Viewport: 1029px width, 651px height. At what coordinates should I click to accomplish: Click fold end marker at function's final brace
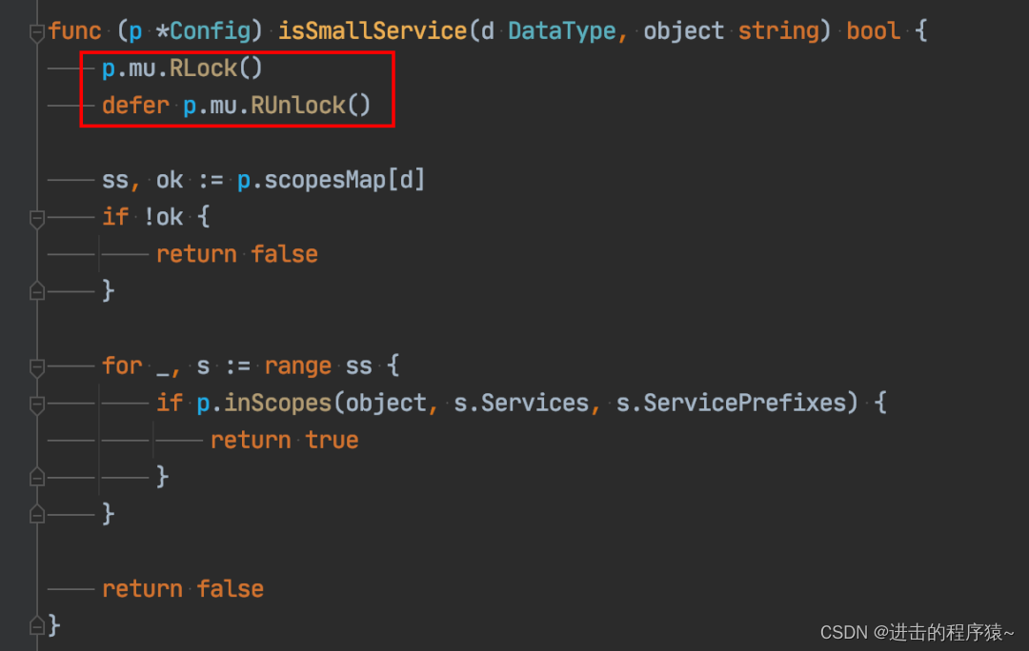pos(37,625)
